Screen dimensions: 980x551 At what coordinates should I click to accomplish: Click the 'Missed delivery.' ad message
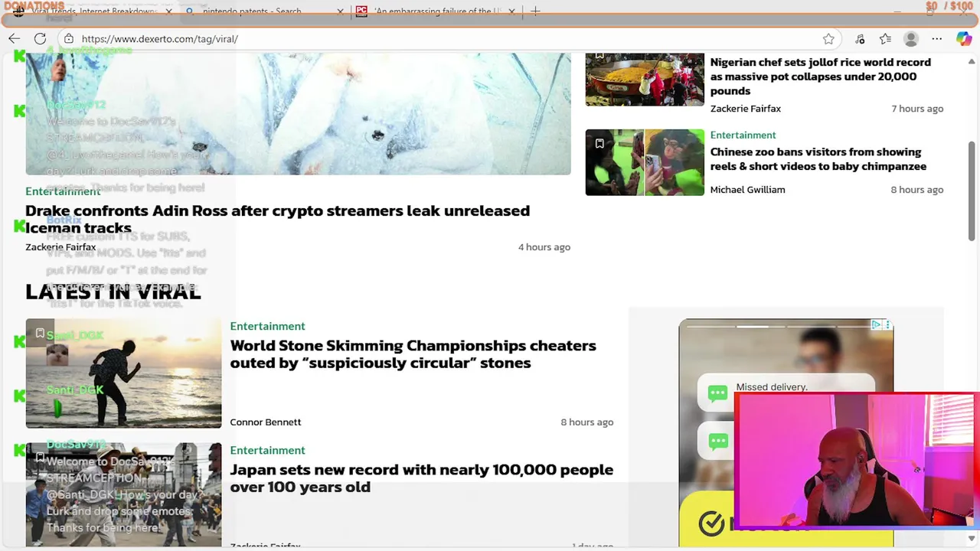tap(771, 387)
